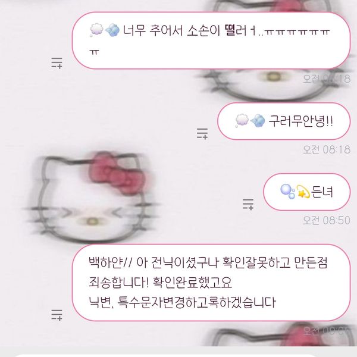Click the blue wind emoji in the 너무 추어서 message
Viewport: 357px width, 357px height.
[x=112, y=30]
